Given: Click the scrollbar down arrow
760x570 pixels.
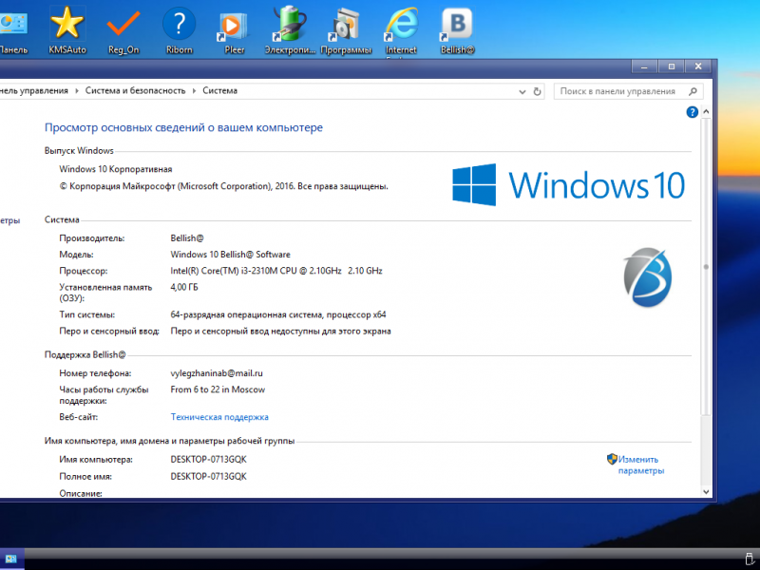Looking at the screenshot, I should (706, 491).
